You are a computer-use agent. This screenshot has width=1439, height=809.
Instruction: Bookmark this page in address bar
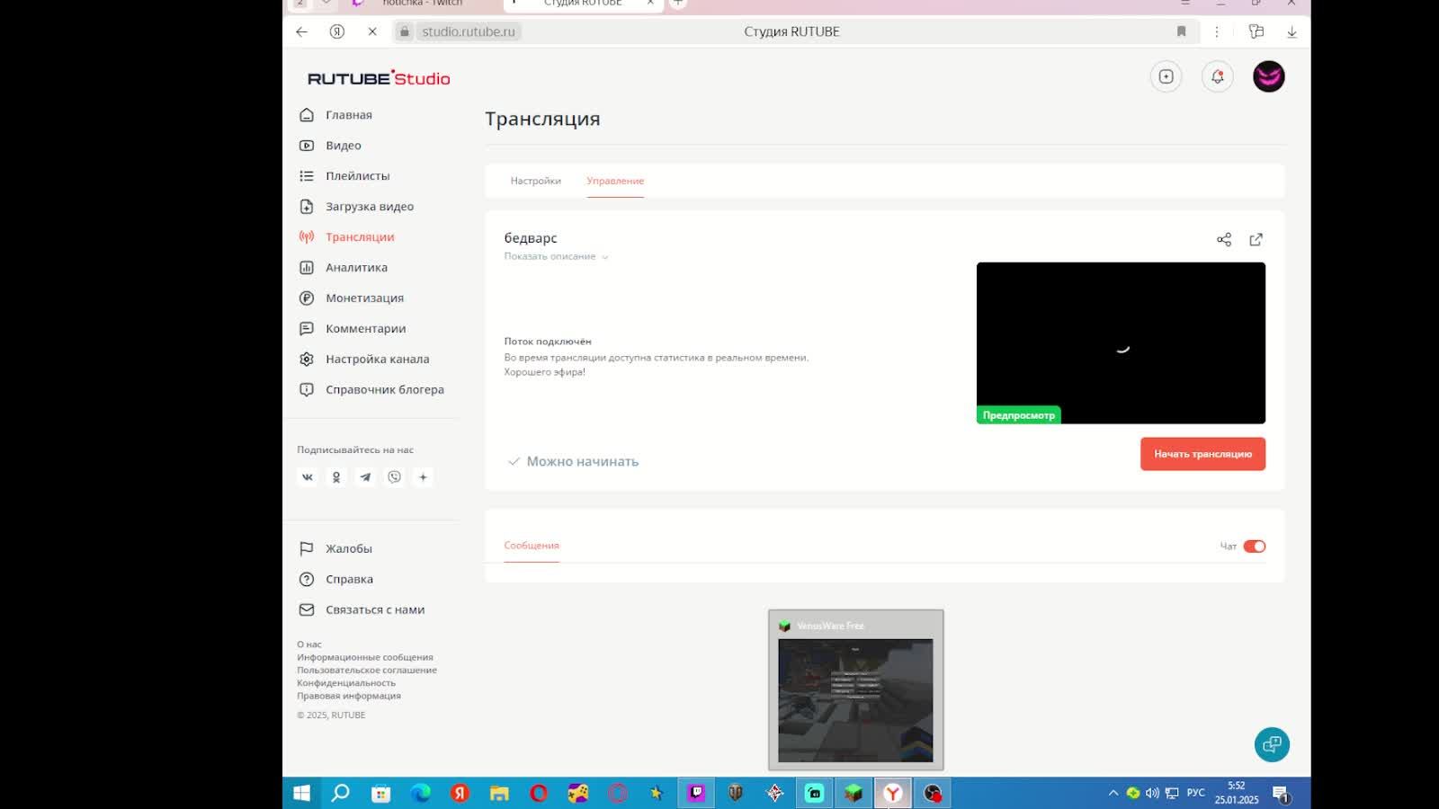coord(1182,31)
